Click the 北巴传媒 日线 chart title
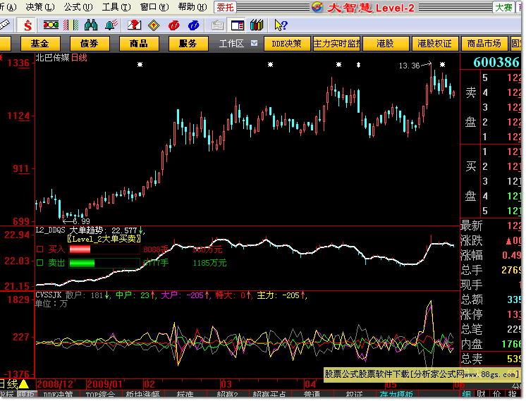 pyautogui.click(x=61, y=58)
